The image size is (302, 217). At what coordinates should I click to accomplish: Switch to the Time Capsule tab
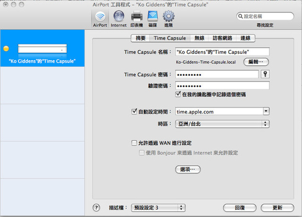coord(170,38)
